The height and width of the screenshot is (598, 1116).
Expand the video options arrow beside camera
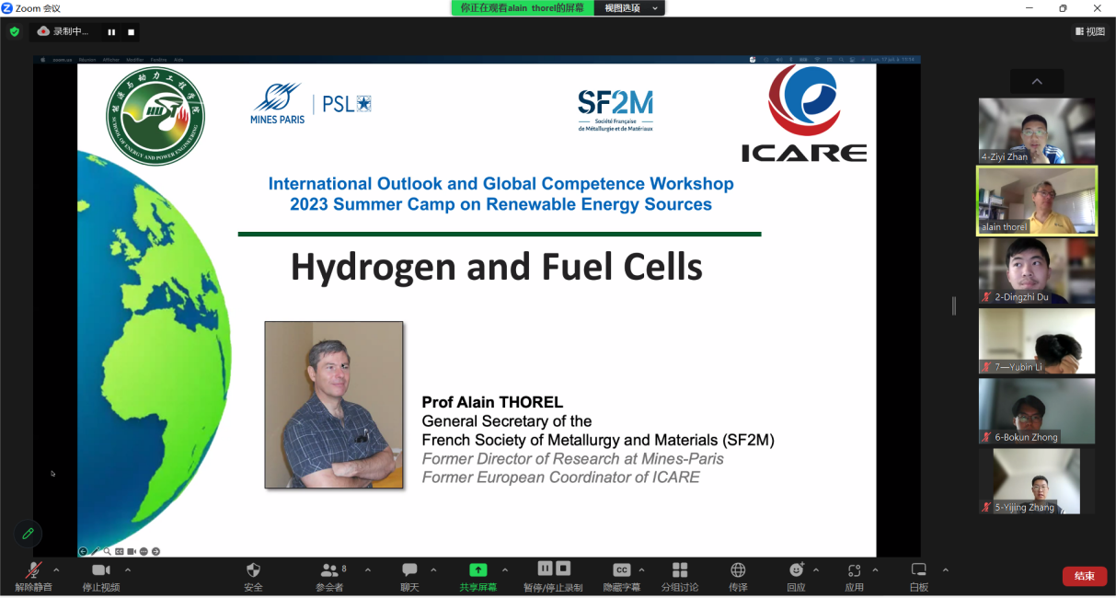pos(128,570)
